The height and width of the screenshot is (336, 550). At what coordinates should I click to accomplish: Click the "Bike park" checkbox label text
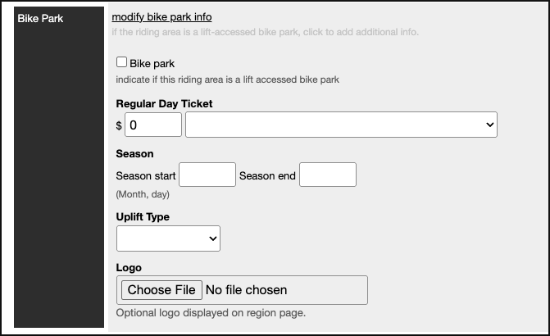[152, 63]
